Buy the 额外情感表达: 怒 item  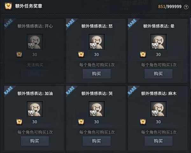97,74
